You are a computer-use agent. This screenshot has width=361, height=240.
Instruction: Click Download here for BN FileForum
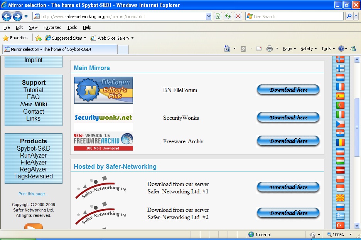point(288,90)
